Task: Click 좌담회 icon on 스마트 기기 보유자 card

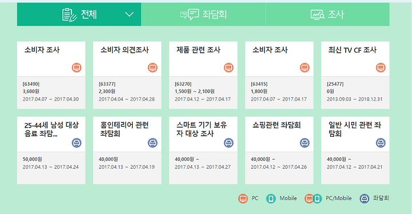Action: (228, 142)
